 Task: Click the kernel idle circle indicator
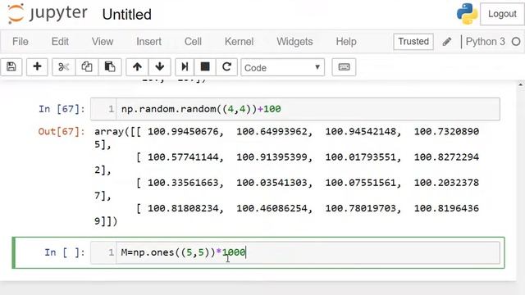coord(516,42)
